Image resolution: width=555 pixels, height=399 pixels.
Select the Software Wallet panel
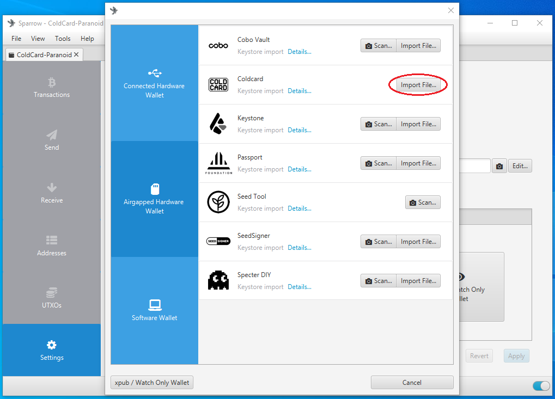tap(154, 311)
